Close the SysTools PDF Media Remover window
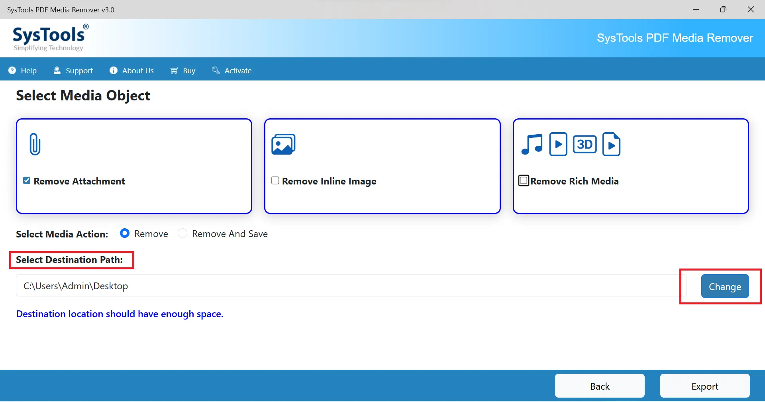Viewport: 765px width, 402px height. pyautogui.click(x=751, y=10)
